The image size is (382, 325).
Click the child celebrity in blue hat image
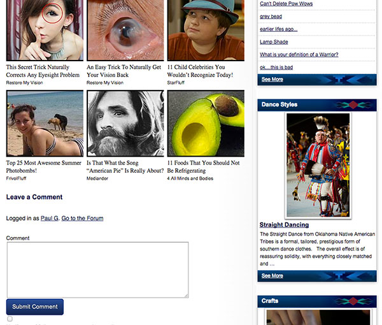(206, 30)
